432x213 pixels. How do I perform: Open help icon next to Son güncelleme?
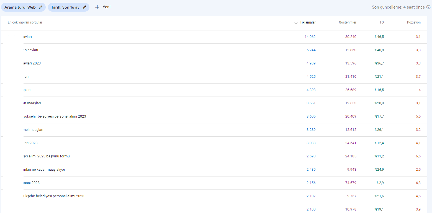(x=428, y=7)
